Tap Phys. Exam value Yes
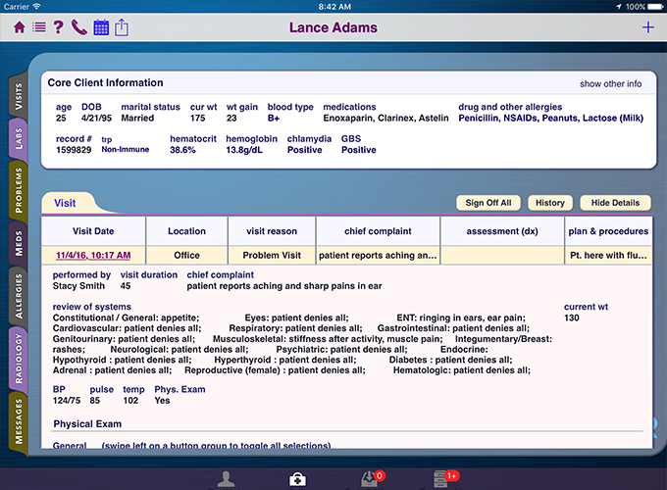This screenshot has height=490, width=667. pyautogui.click(x=162, y=400)
